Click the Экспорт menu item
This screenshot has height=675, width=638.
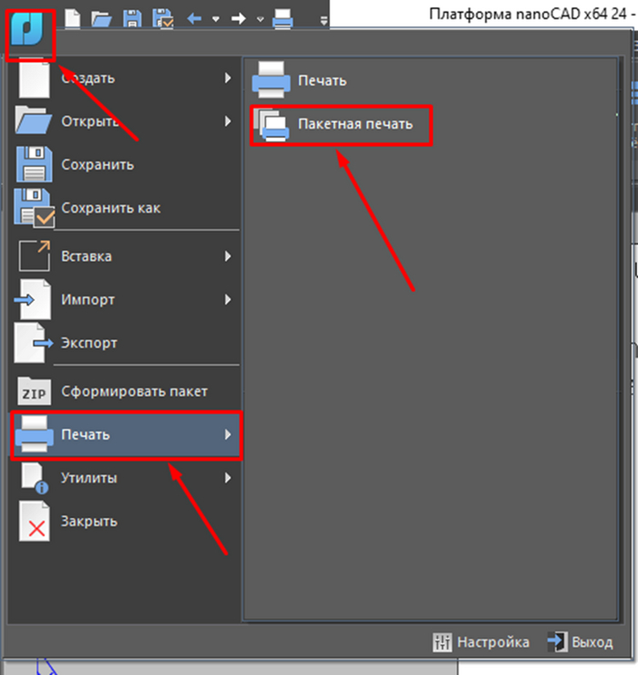pyautogui.click(x=125, y=343)
